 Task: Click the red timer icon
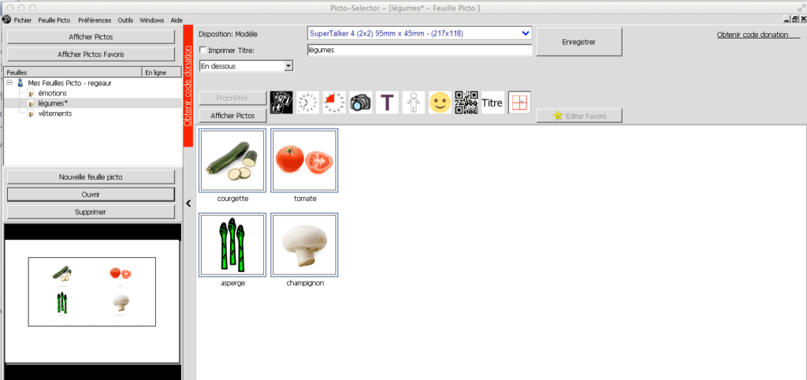[334, 102]
